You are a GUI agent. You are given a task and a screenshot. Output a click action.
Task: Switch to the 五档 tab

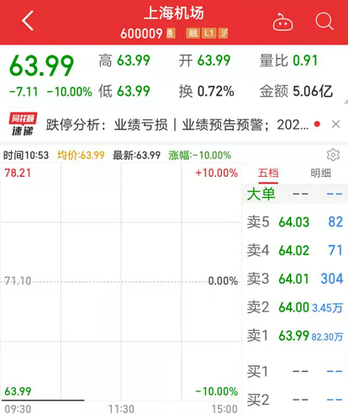point(268,173)
